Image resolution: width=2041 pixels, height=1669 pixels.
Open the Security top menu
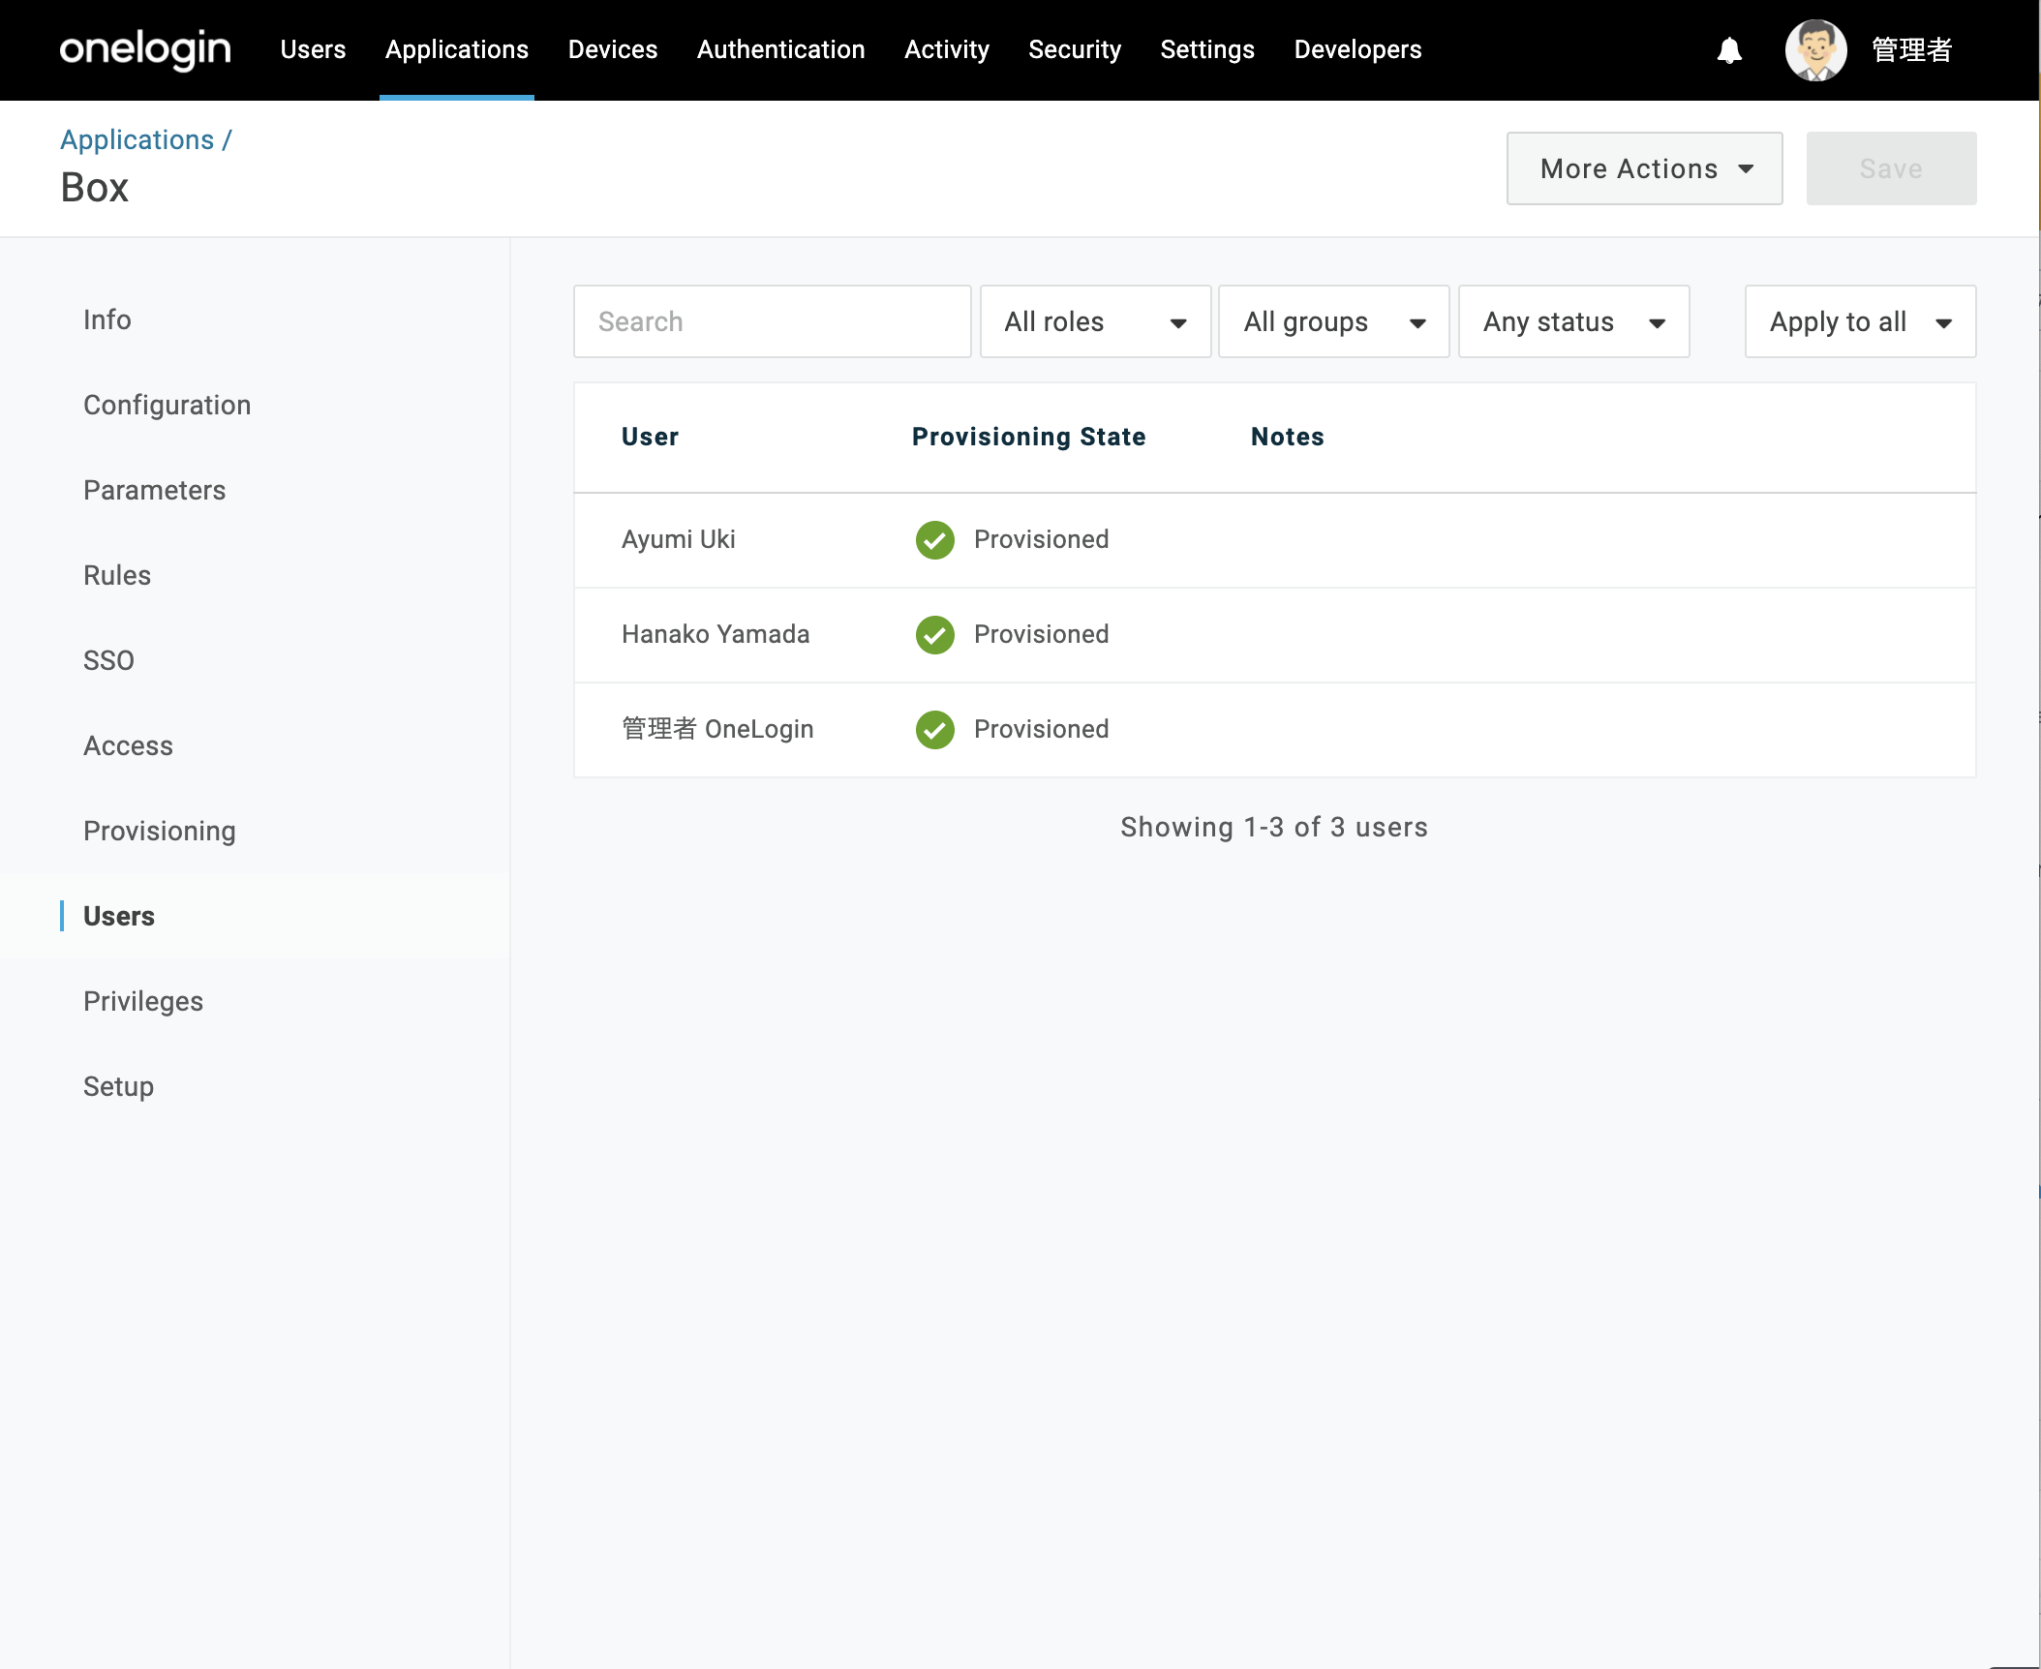point(1075,49)
